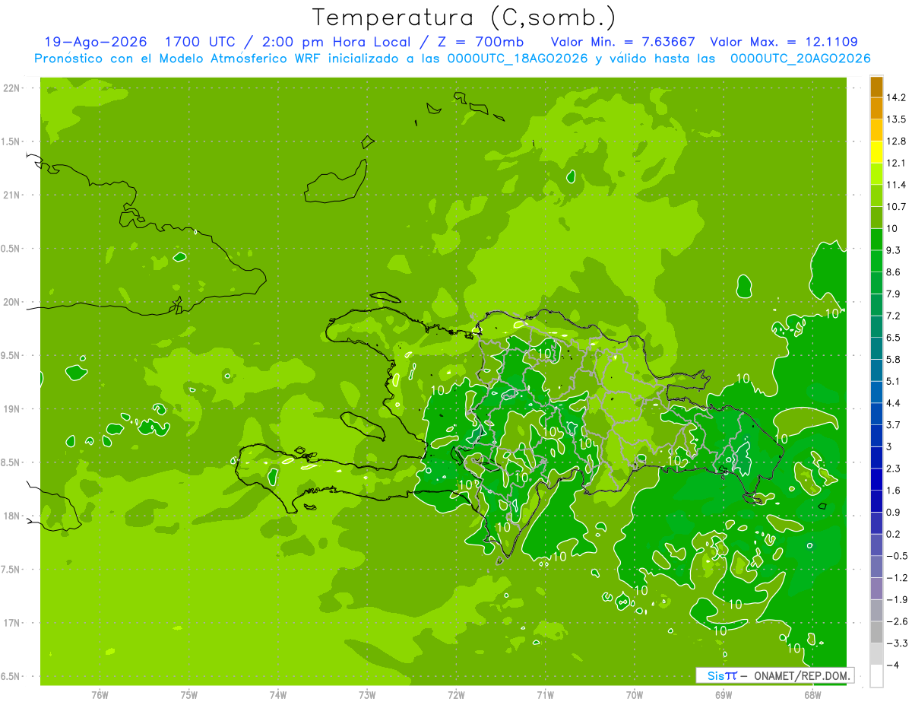Viewport: 912px width, 705px height.
Task: Pick the yellow swatch between 12.1 and 12.8
Action: 876,152
